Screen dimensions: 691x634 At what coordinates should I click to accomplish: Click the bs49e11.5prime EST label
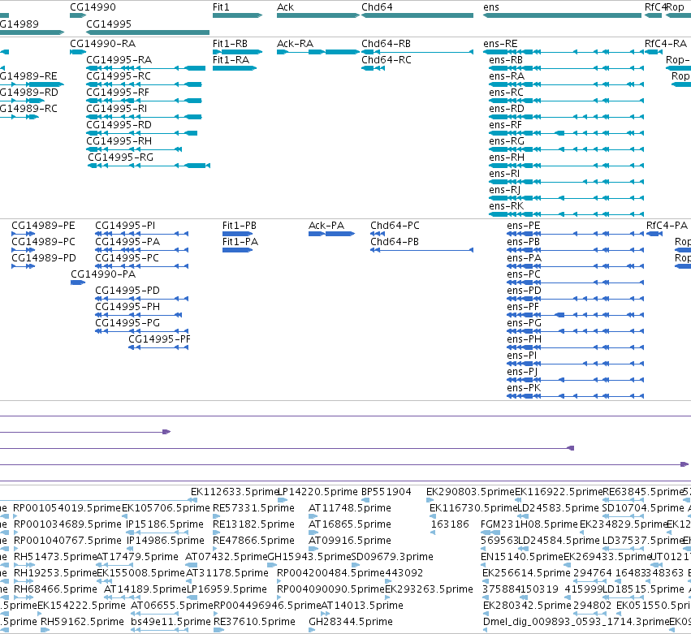[x=171, y=622]
